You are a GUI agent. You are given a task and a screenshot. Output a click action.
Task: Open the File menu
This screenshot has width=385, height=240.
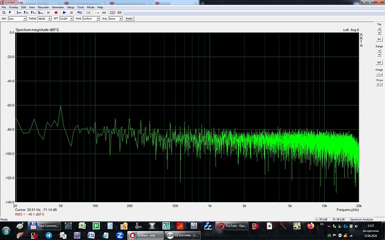tap(4, 7)
